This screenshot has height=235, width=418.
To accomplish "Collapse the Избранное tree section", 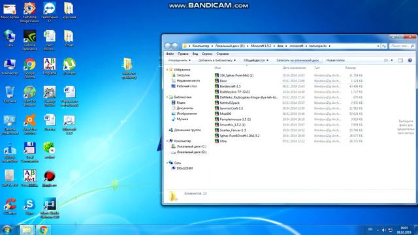I will (x=167, y=70).
